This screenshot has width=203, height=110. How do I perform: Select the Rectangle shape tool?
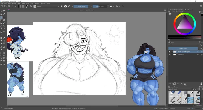1,20
